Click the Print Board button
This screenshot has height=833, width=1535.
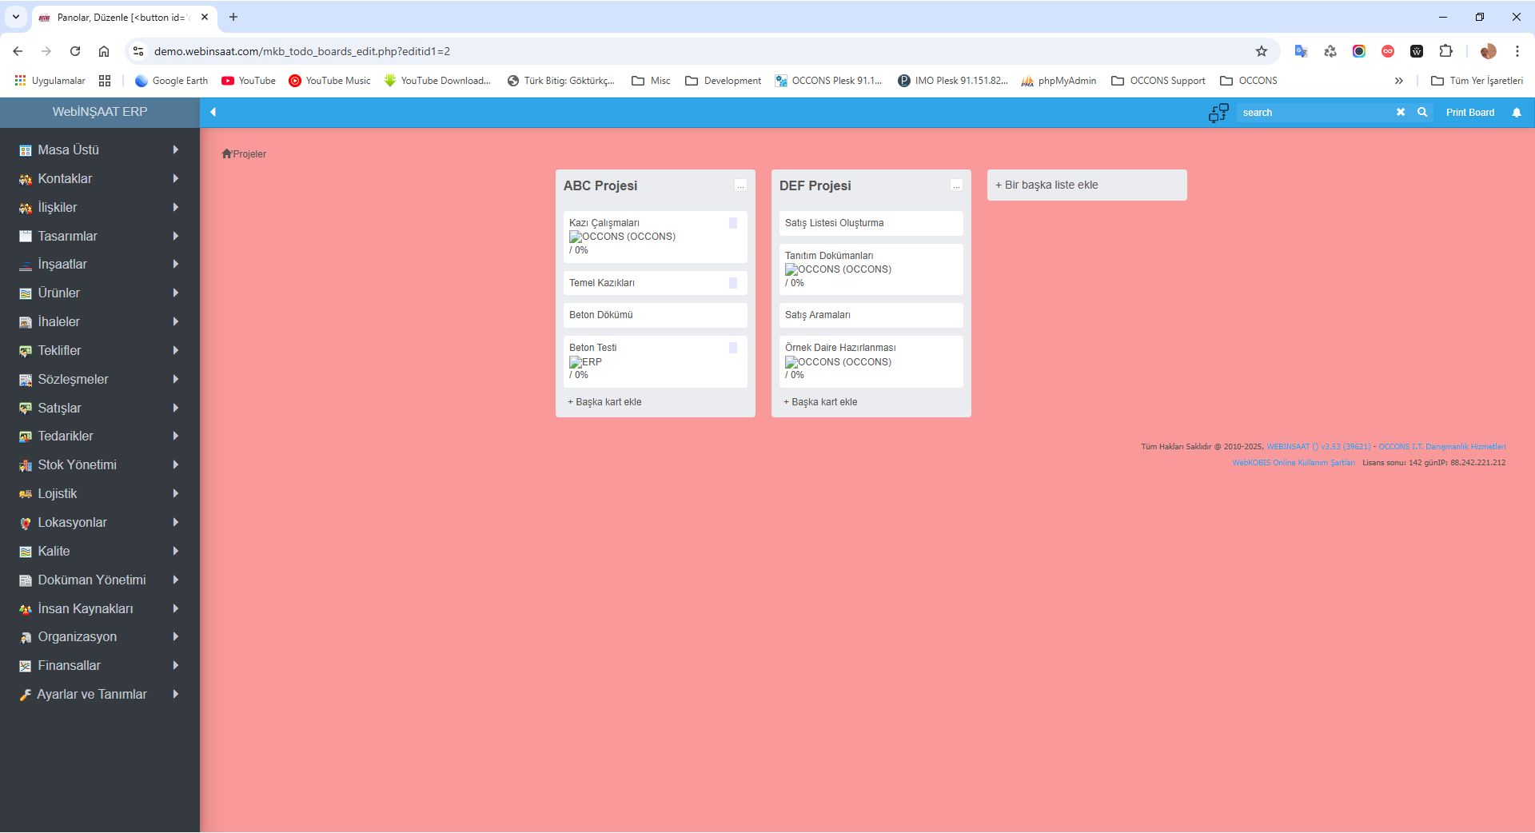[x=1469, y=113]
